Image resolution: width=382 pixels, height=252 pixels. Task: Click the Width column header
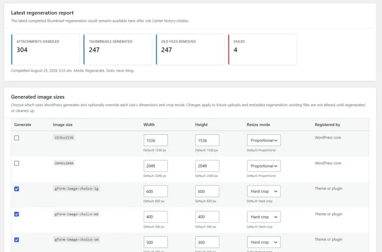[x=149, y=124]
